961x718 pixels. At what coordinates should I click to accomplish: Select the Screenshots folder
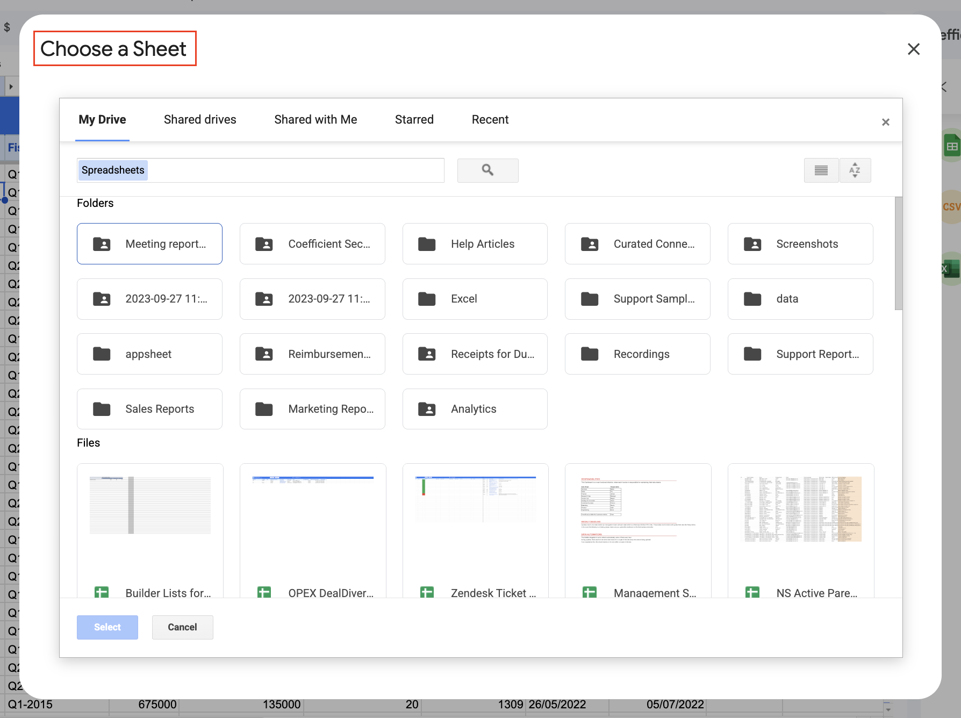coord(800,244)
